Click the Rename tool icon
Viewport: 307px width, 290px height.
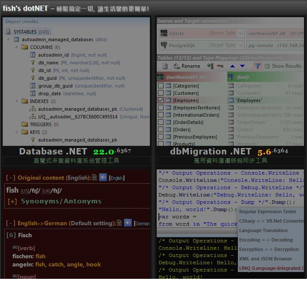tap(177, 66)
